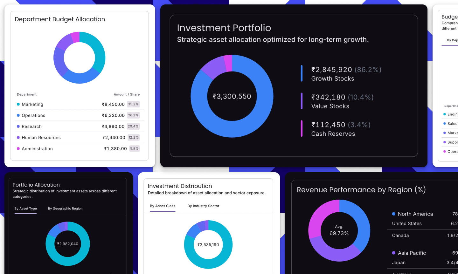
Task: Click the ₹2,982,040 center of Portfolio Allocation chart
Action: pos(68,244)
